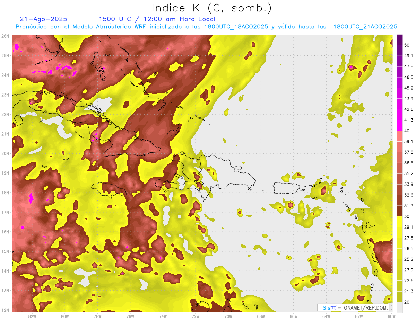Click the 68W longitude label
This screenshot has width=416, height=321.
pyautogui.click(x=261, y=316)
